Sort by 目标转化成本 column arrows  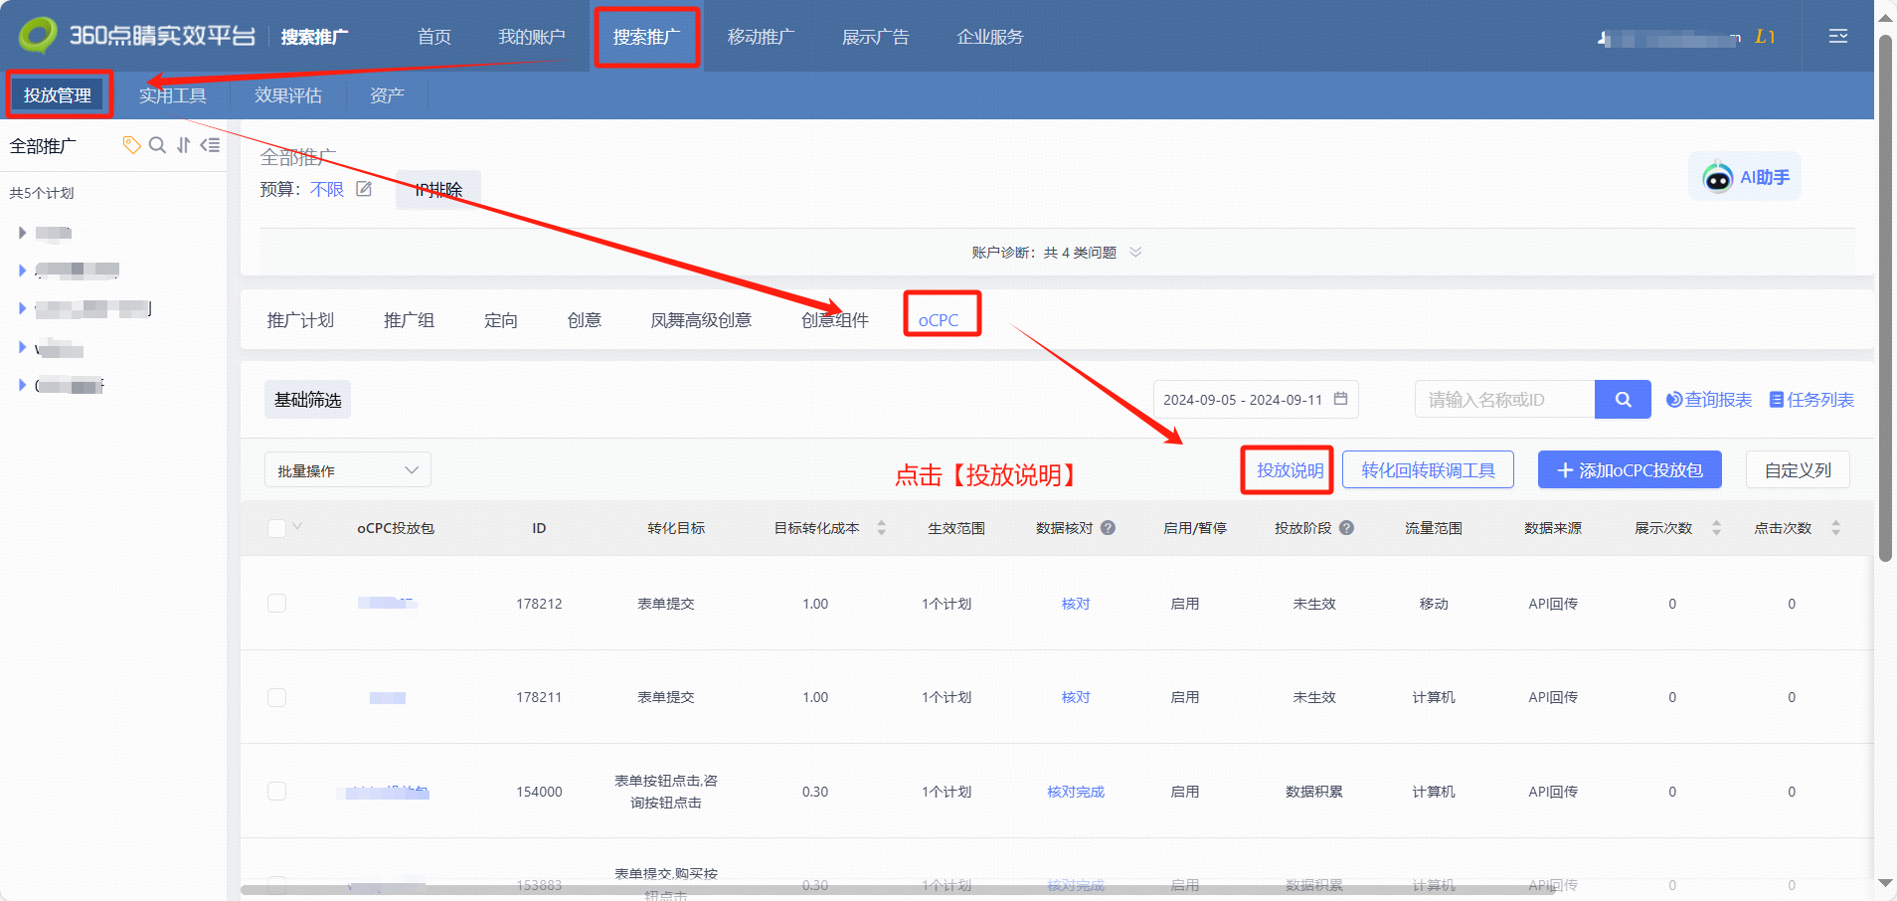881,528
